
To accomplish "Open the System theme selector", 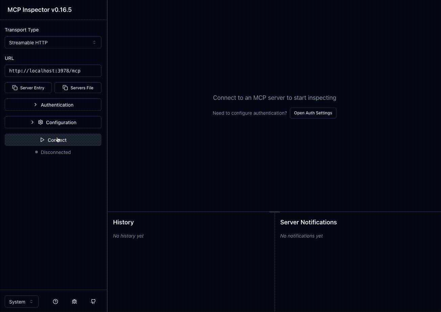I will point(21,302).
